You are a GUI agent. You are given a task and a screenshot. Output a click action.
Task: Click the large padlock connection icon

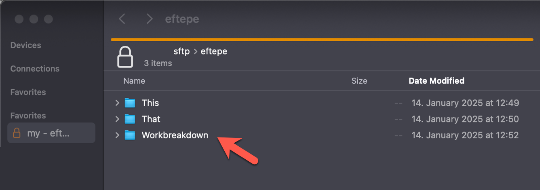coord(125,57)
